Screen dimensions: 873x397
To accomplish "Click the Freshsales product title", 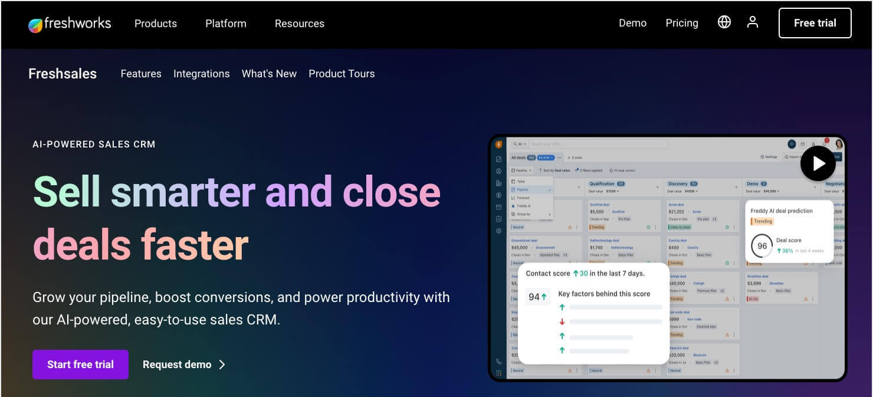I will (x=63, y=74).
